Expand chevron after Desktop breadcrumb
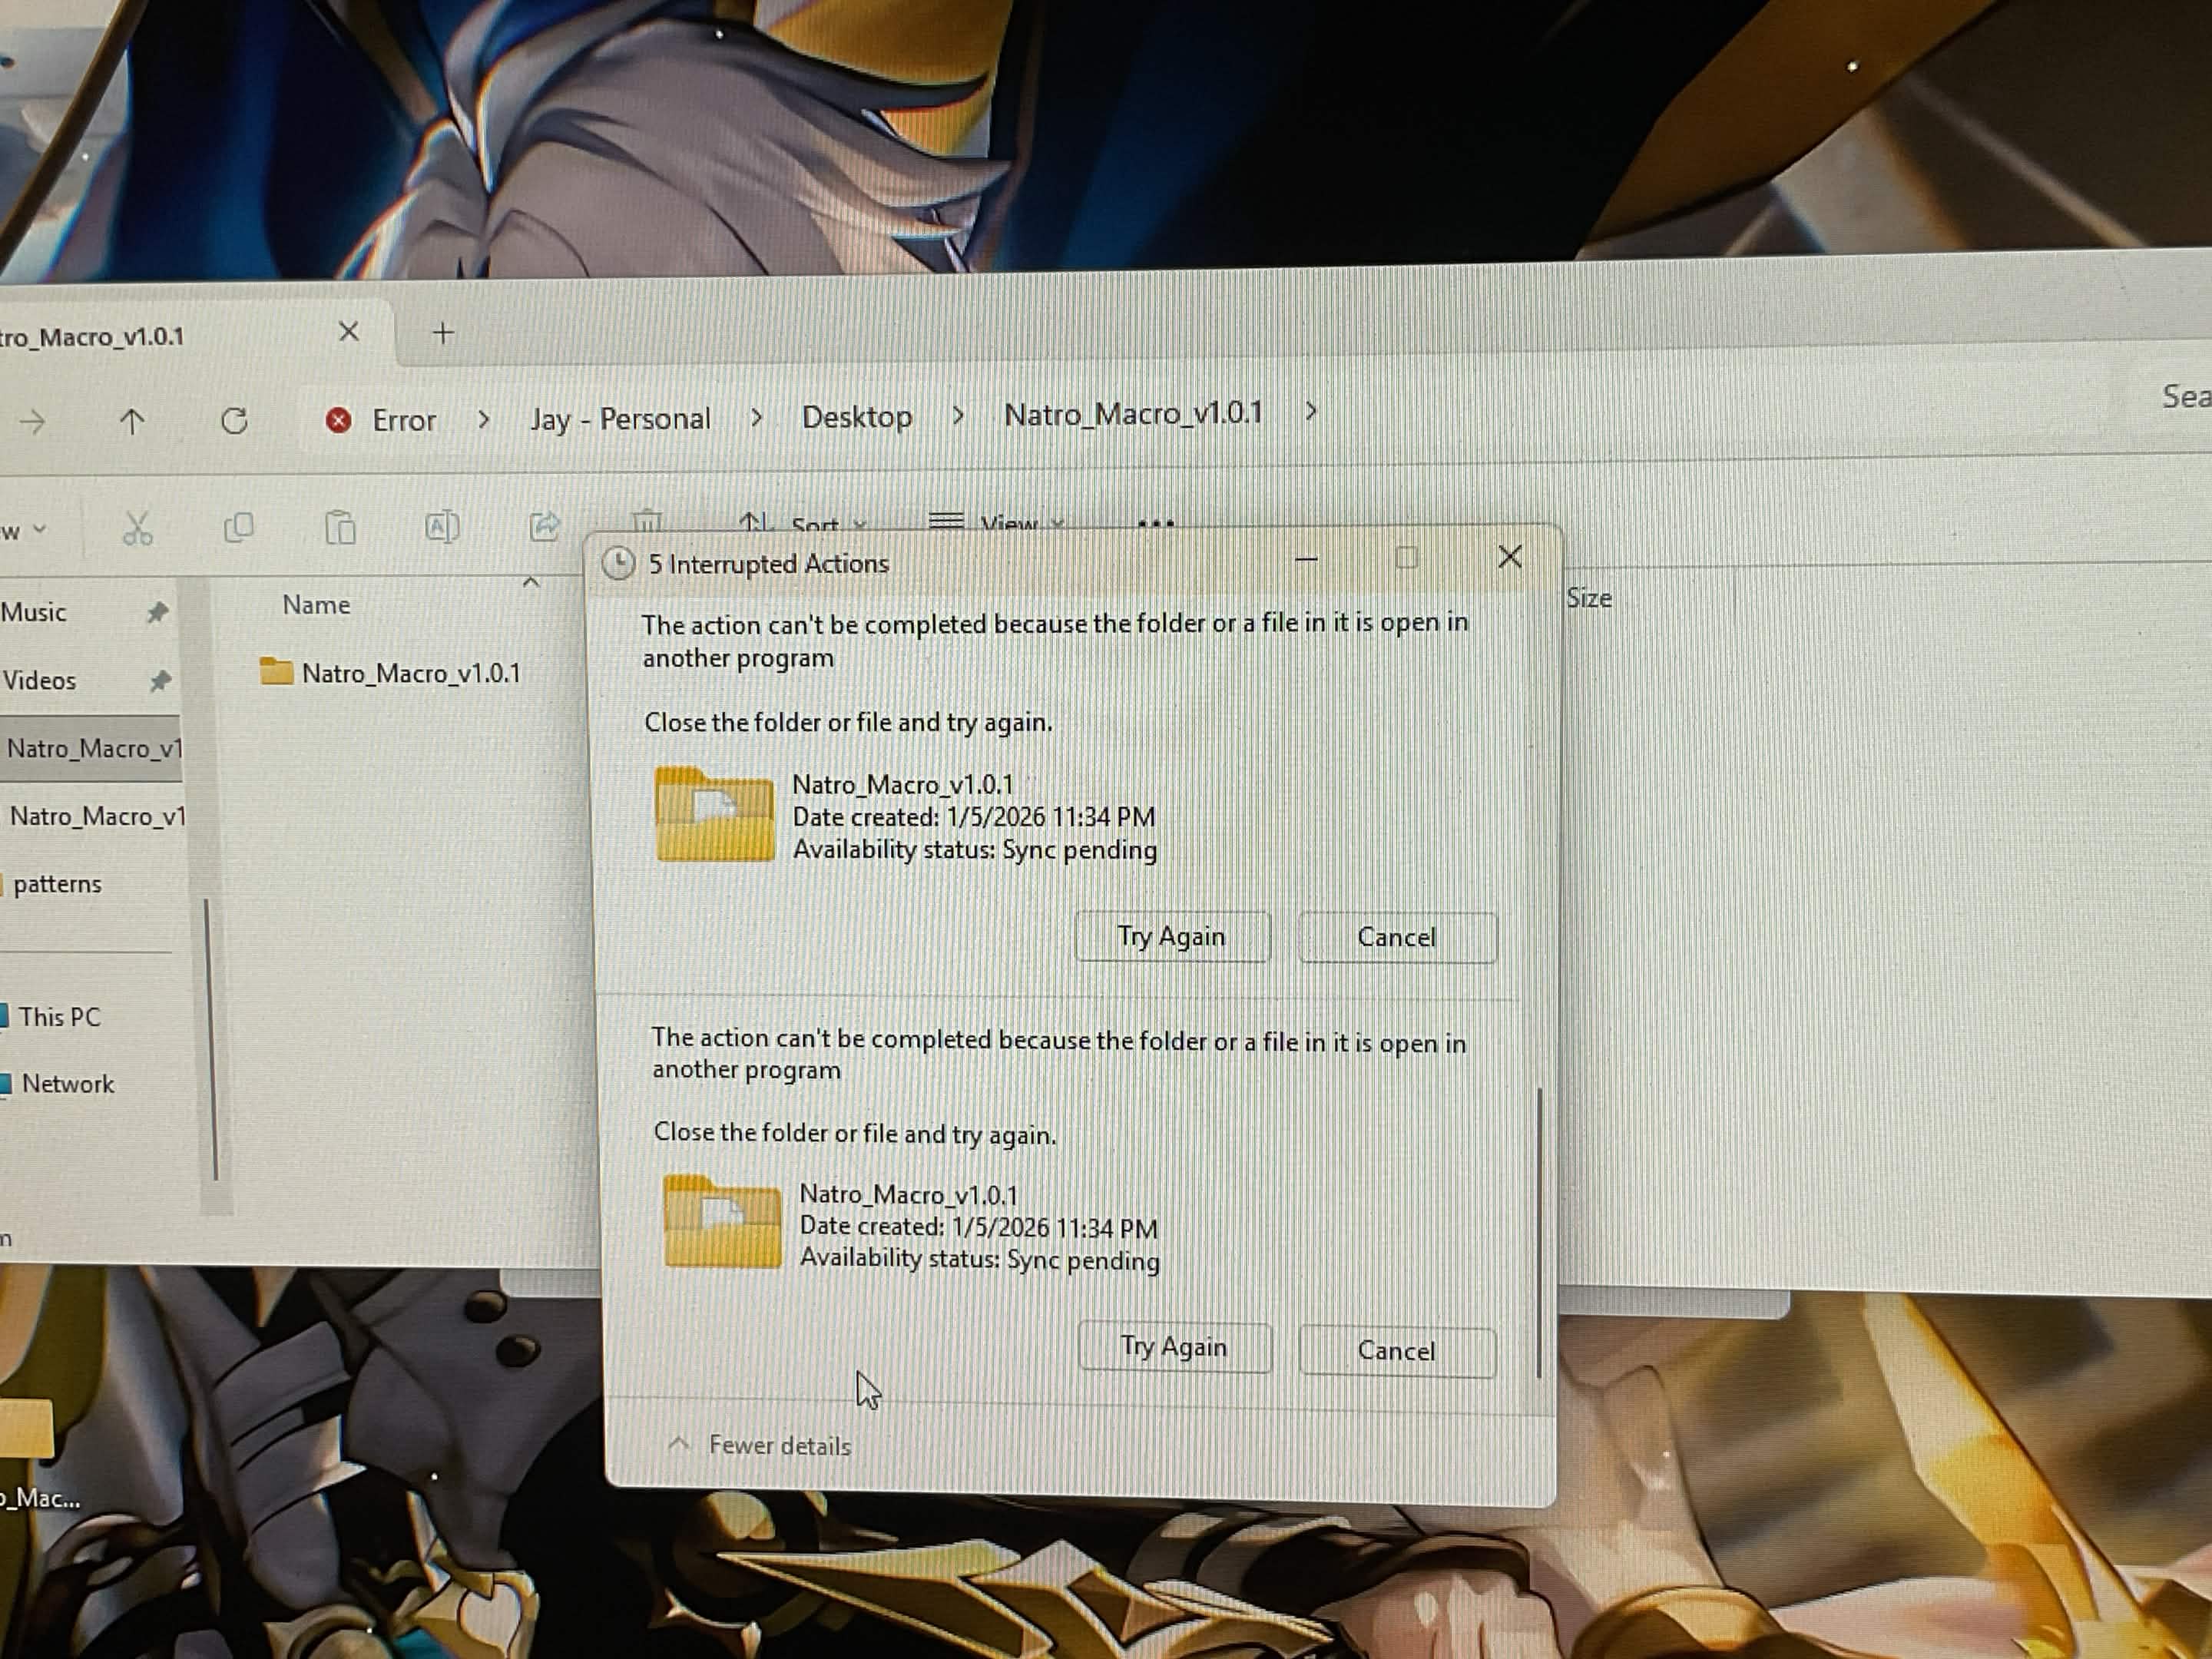The image size is (2212, 1659). pyautogui.click(x=958, y=415)
